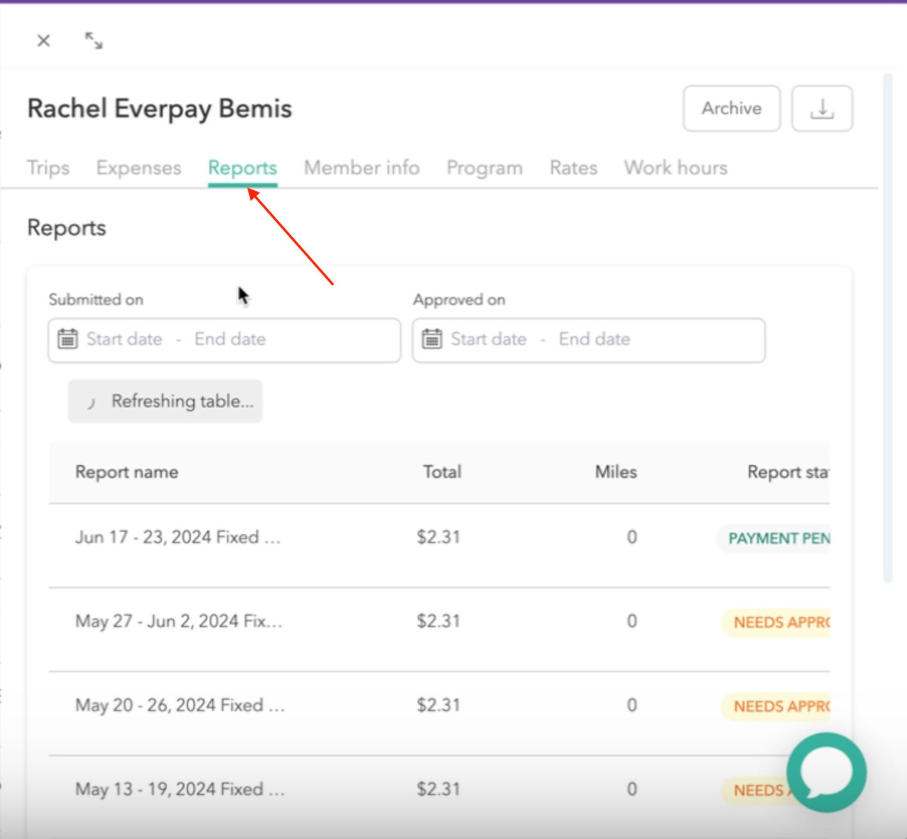
Task: Open the May 27 - Jun 2 report
Action: [x=179, y=621]
